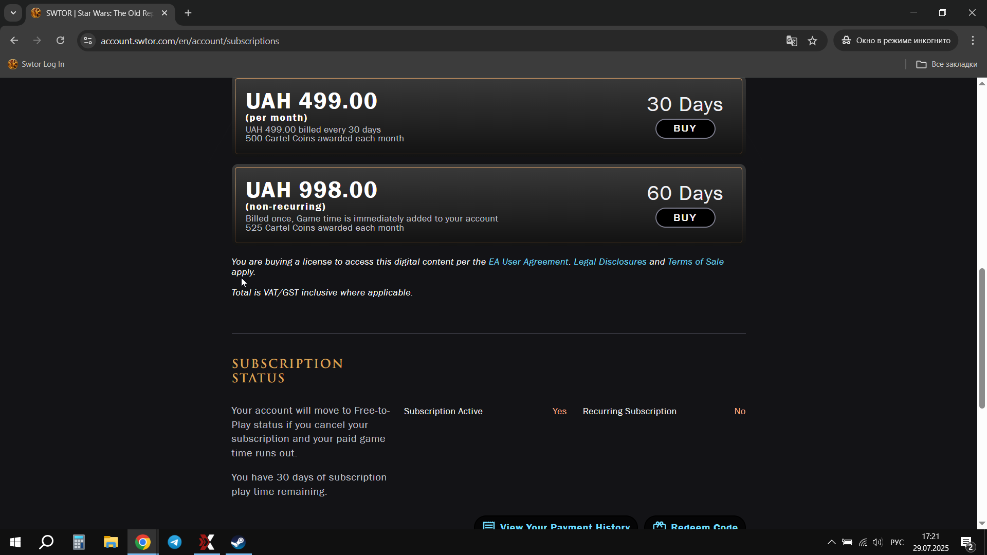The height and width of the screenshot is (555, 987).
Task: Click 'Total is VAT/GST inclusive' text
Action: pyautogui.click(x=322, y=292)
